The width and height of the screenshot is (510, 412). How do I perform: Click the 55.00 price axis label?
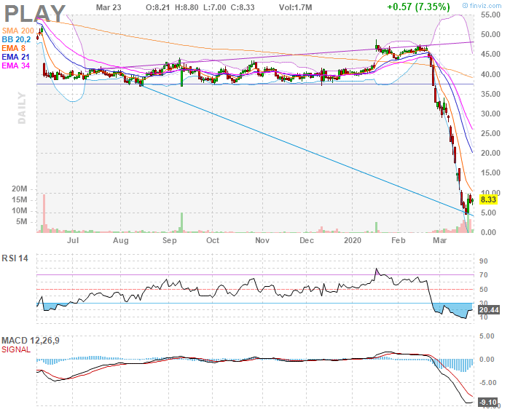(490, 15)
